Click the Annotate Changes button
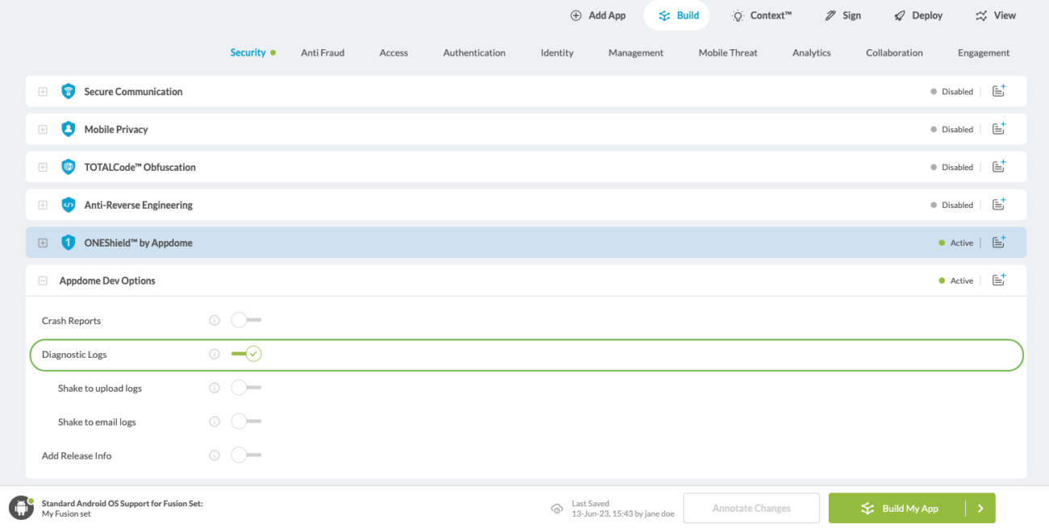Screen dimensions: 1049x528 point(750,508)
